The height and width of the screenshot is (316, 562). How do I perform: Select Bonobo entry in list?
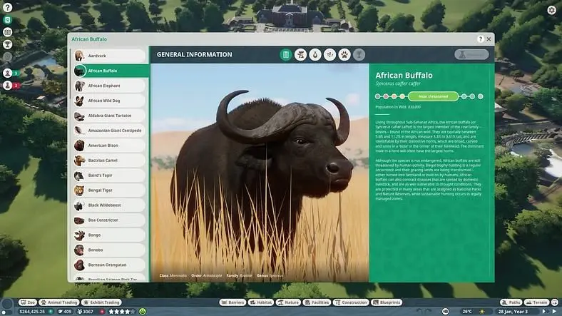pos(109,250)
